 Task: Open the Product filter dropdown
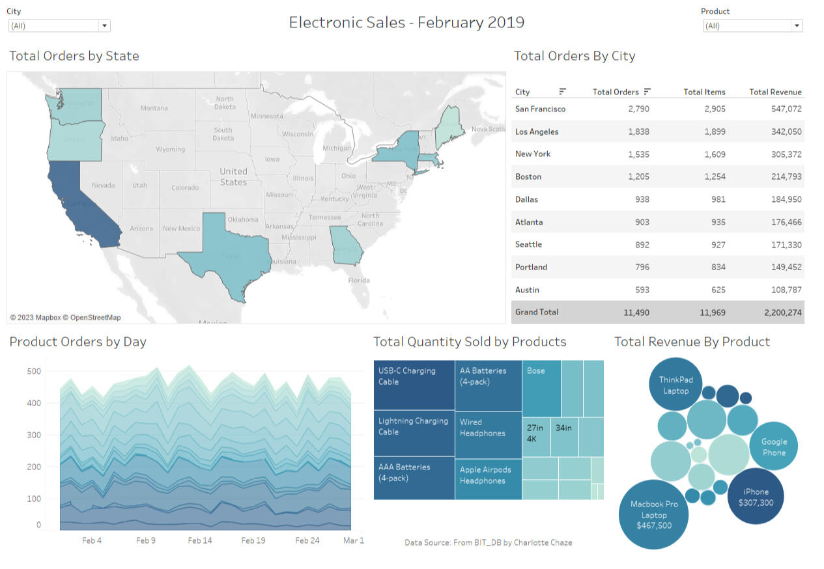click(x=796, y=26)
